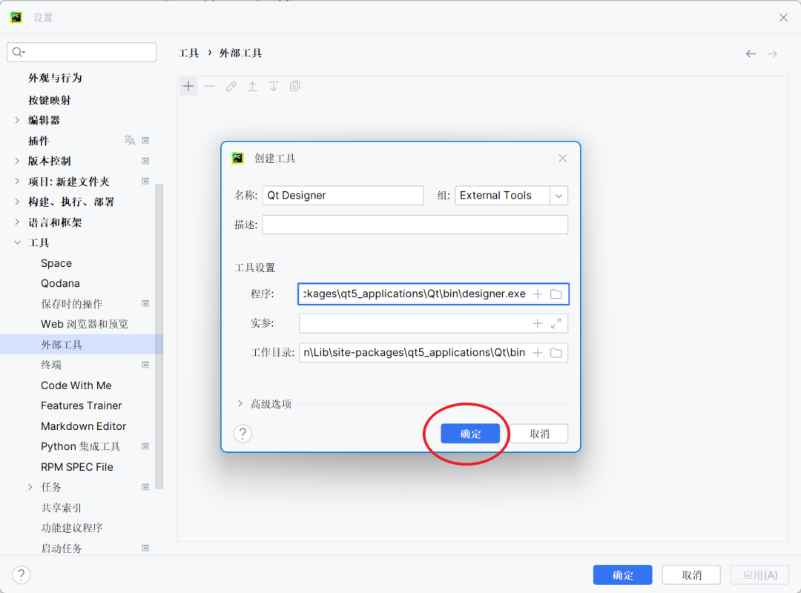This screenshot has height=593, width=801.
Task: Open 功能建议程序 settings page
Action: (x=72, y=528)
